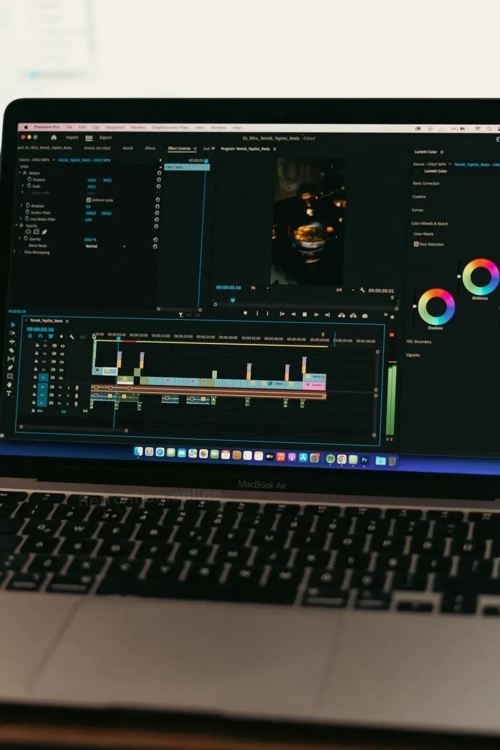This screenshot has height=750, width=500.
Task: Open the Sequence menu in menu bar
Action: pos(115,127)
